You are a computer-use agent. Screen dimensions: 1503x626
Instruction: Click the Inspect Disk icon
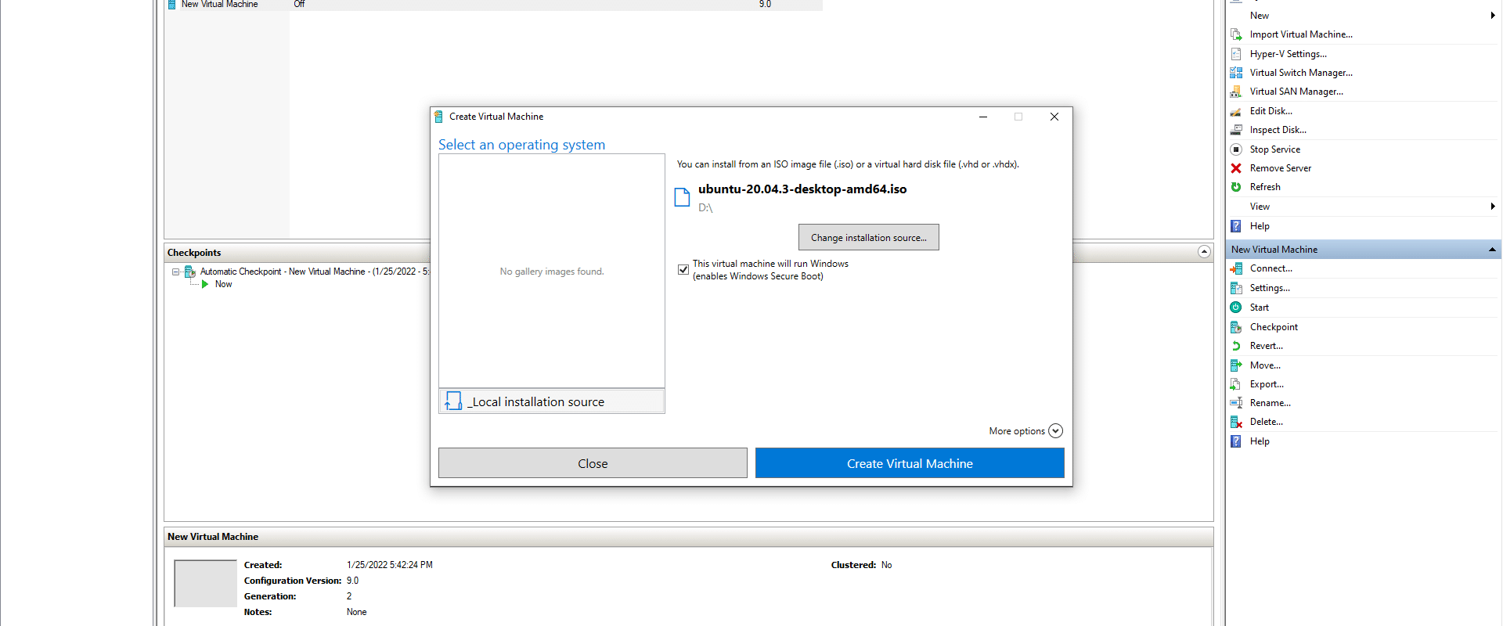[x=1236, y=130]
